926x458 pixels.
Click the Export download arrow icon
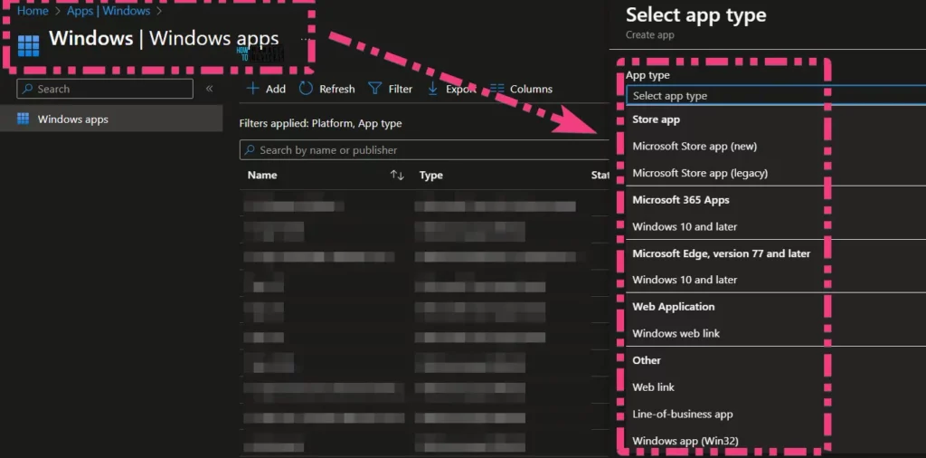[x=433, y=89]
